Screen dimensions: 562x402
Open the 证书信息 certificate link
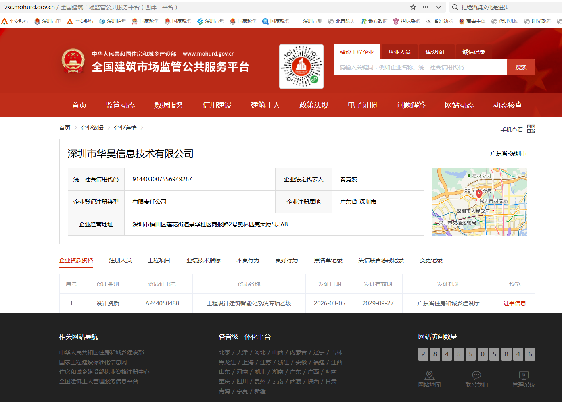(515, 303)
